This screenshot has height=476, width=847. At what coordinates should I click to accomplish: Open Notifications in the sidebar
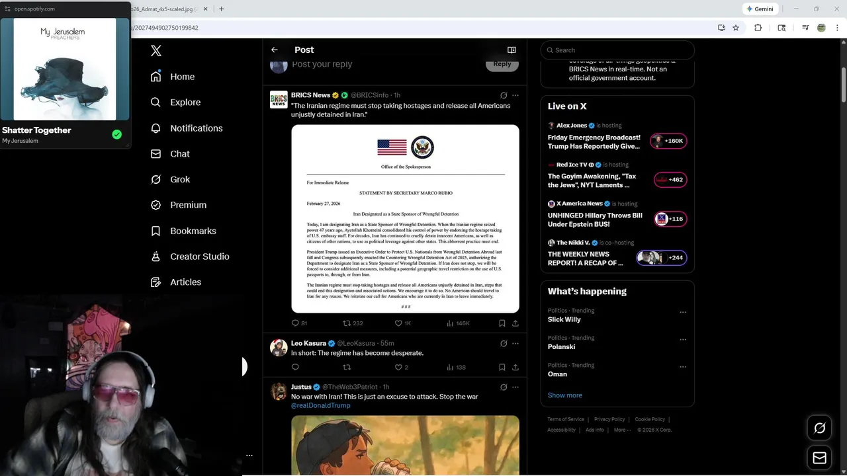click(187, 128)
